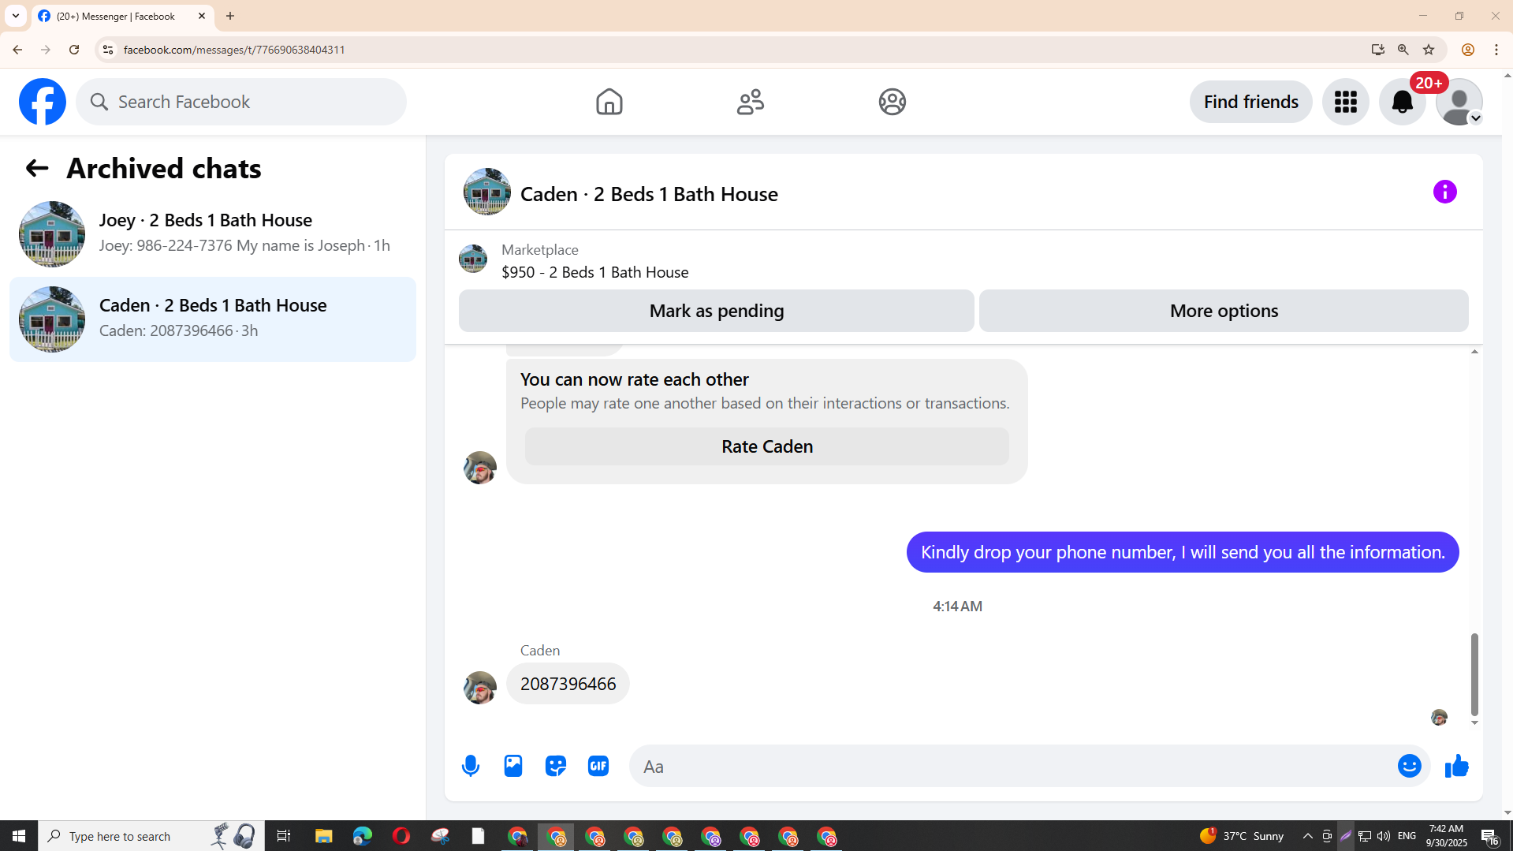The height and width of the screenshot is (851, 1513).
Task: Click the Rate Caden button
Action: coord(766,446)
